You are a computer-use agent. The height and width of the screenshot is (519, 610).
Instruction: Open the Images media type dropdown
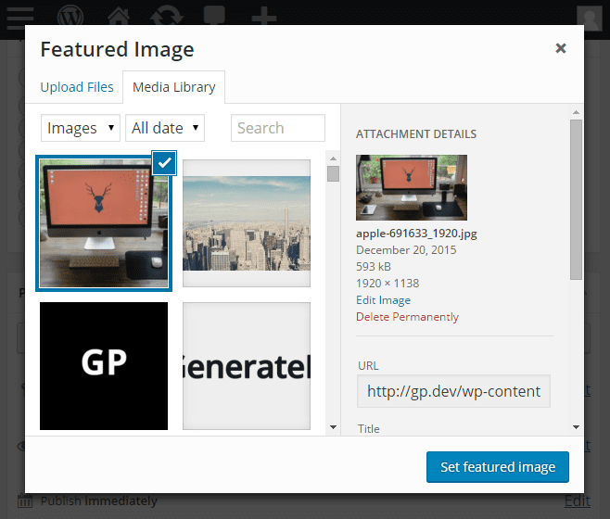[81, 128]
